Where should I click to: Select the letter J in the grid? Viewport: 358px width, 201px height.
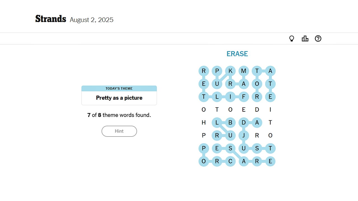click(244, 135)
